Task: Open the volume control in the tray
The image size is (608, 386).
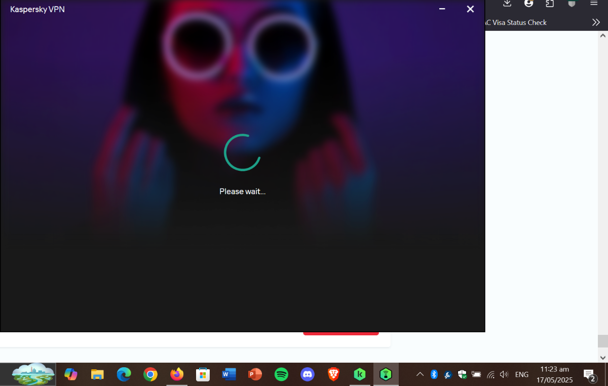Action: (x=504, y=374)
